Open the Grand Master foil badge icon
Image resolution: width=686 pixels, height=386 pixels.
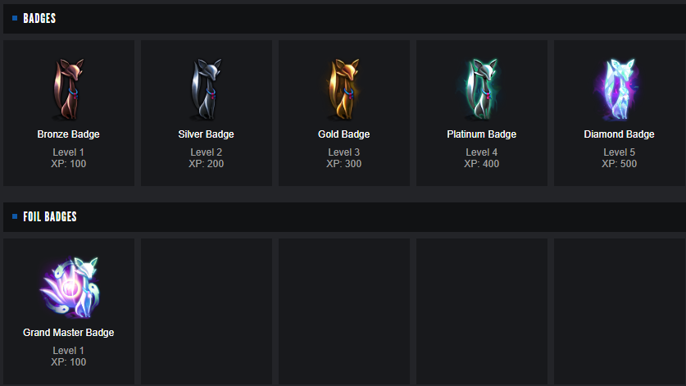[x=69, y=288]
